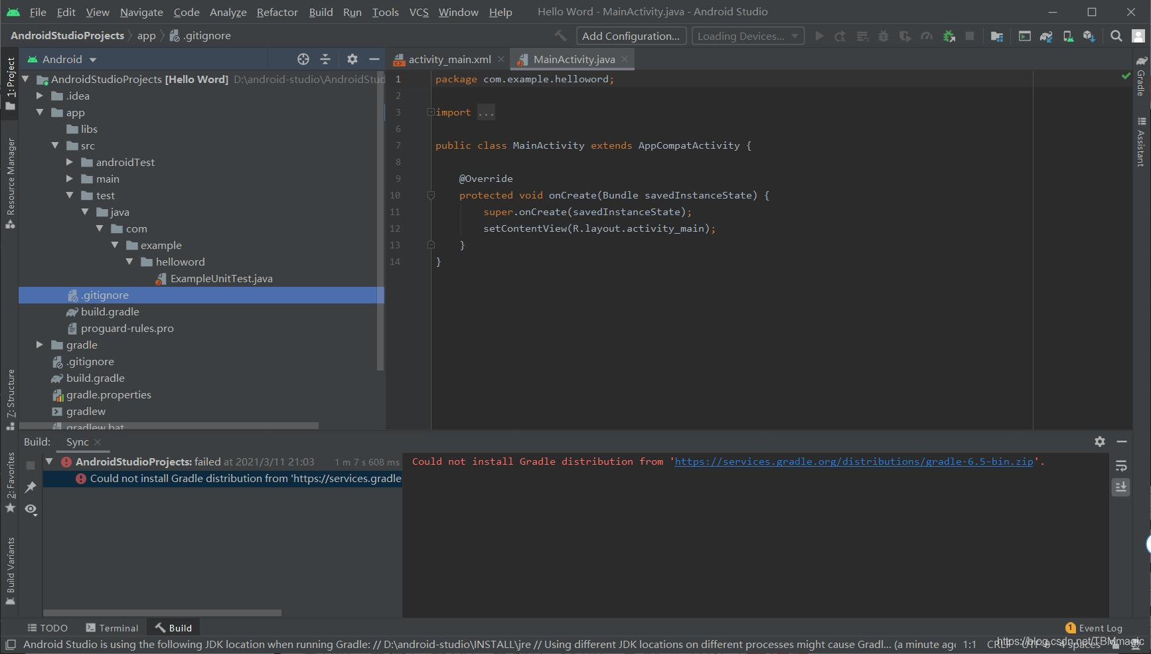
Task: Click the Search Everywhere magnifier icon
Action: coord(1116,36)
